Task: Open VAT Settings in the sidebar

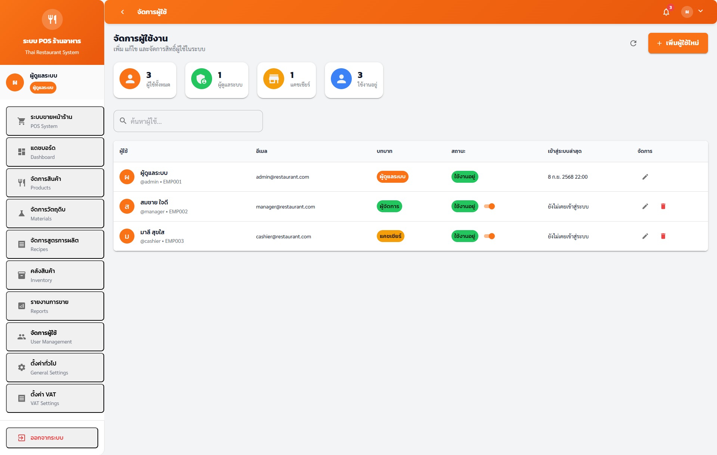Action: pyautogui.click(x=55, y=398)
